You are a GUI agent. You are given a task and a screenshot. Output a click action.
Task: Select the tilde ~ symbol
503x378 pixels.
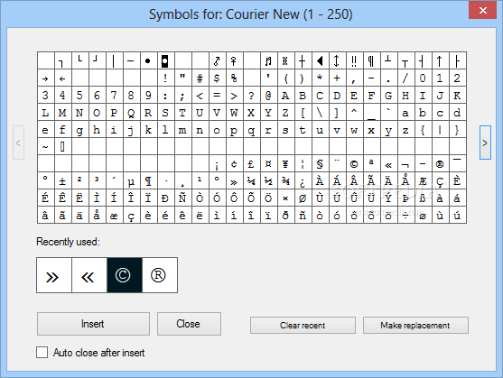45,147
